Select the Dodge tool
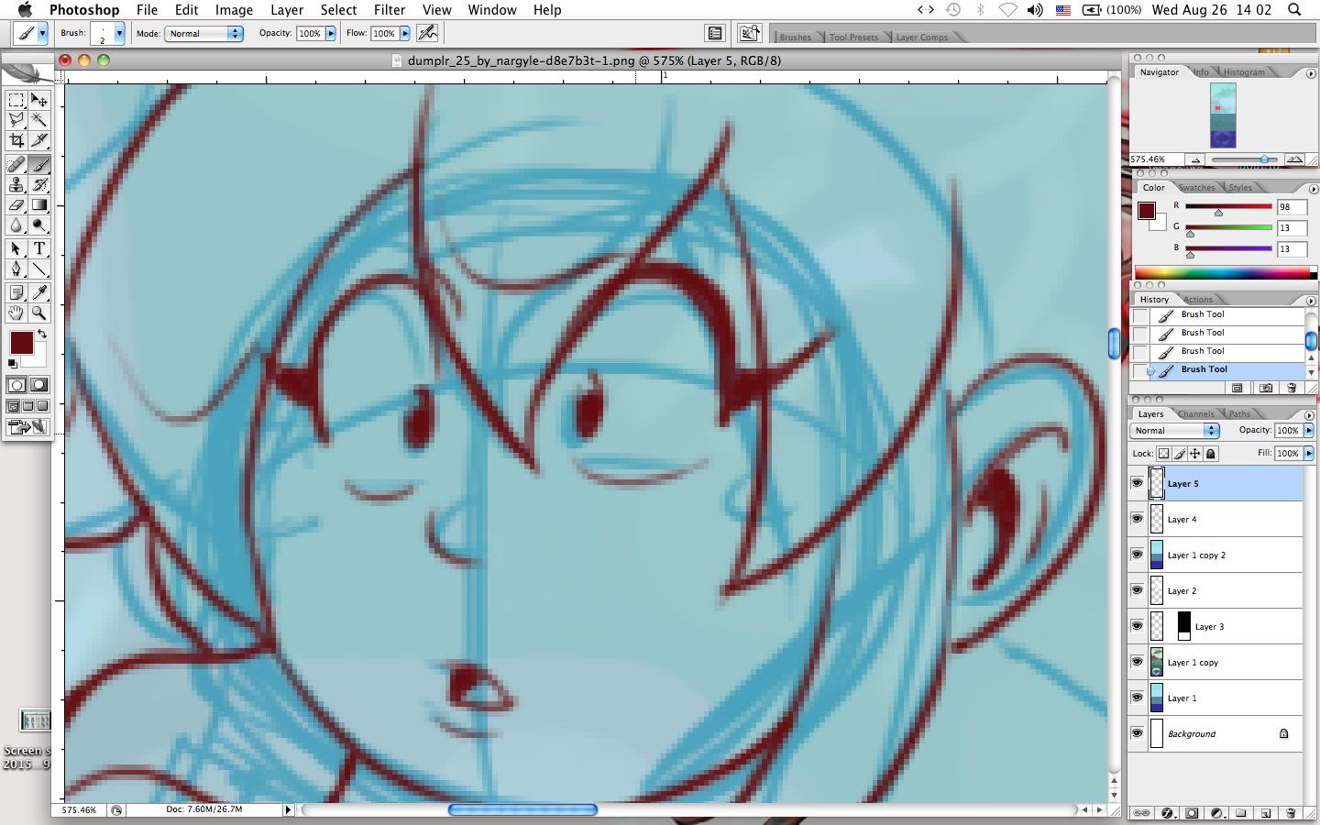Viewport: 1320px width, 825px height. [38, 225]
